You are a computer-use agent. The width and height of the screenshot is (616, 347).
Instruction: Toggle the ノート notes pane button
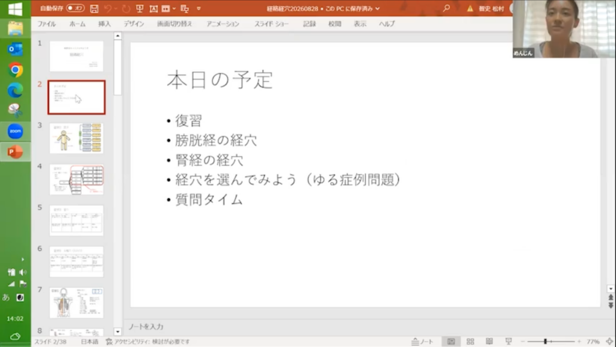[x=422, y=342]
